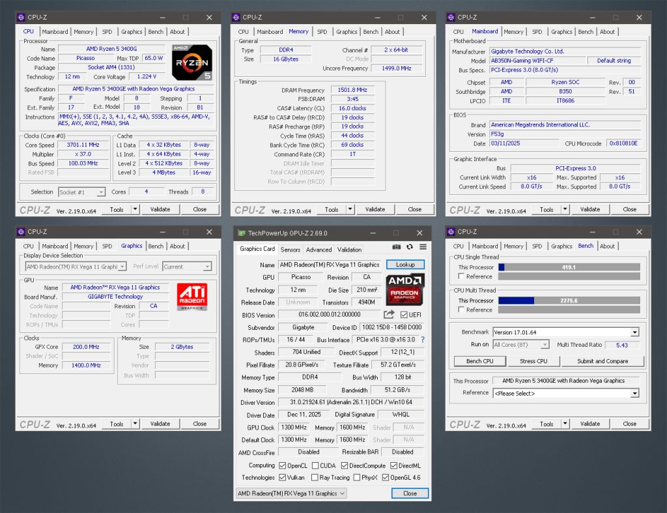Click Tools dropdown arrow in CPU-Z Bench window
667x513 pixels.
click(565, 424)
